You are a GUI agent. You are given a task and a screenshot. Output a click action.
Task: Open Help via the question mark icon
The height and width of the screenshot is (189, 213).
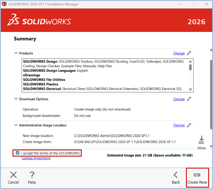32,175
